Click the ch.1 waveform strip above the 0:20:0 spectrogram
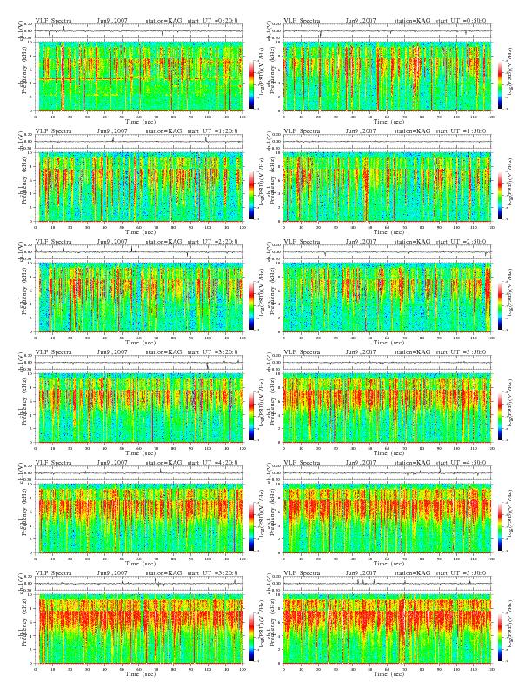This screenshot has height=689, width=532. (x=139, y=31)
